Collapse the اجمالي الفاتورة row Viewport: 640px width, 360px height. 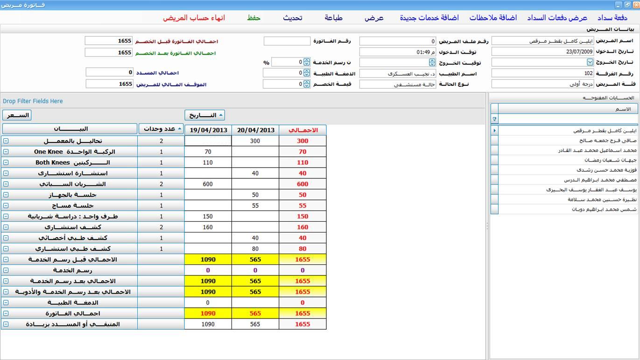click(x=6, y=313)
